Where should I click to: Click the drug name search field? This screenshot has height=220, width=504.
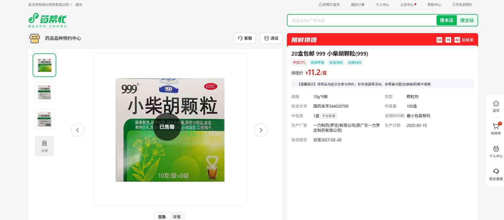click(361, 21)
